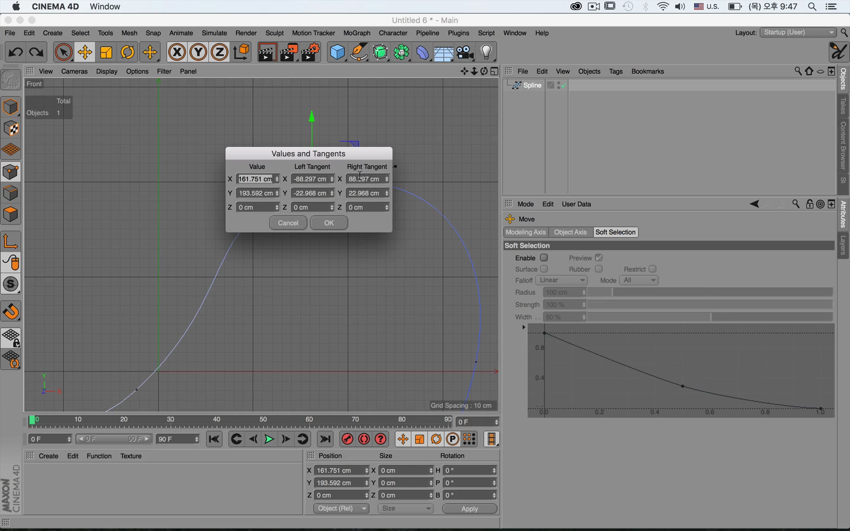Toggle the X axis lock icon

click(177, 52)
